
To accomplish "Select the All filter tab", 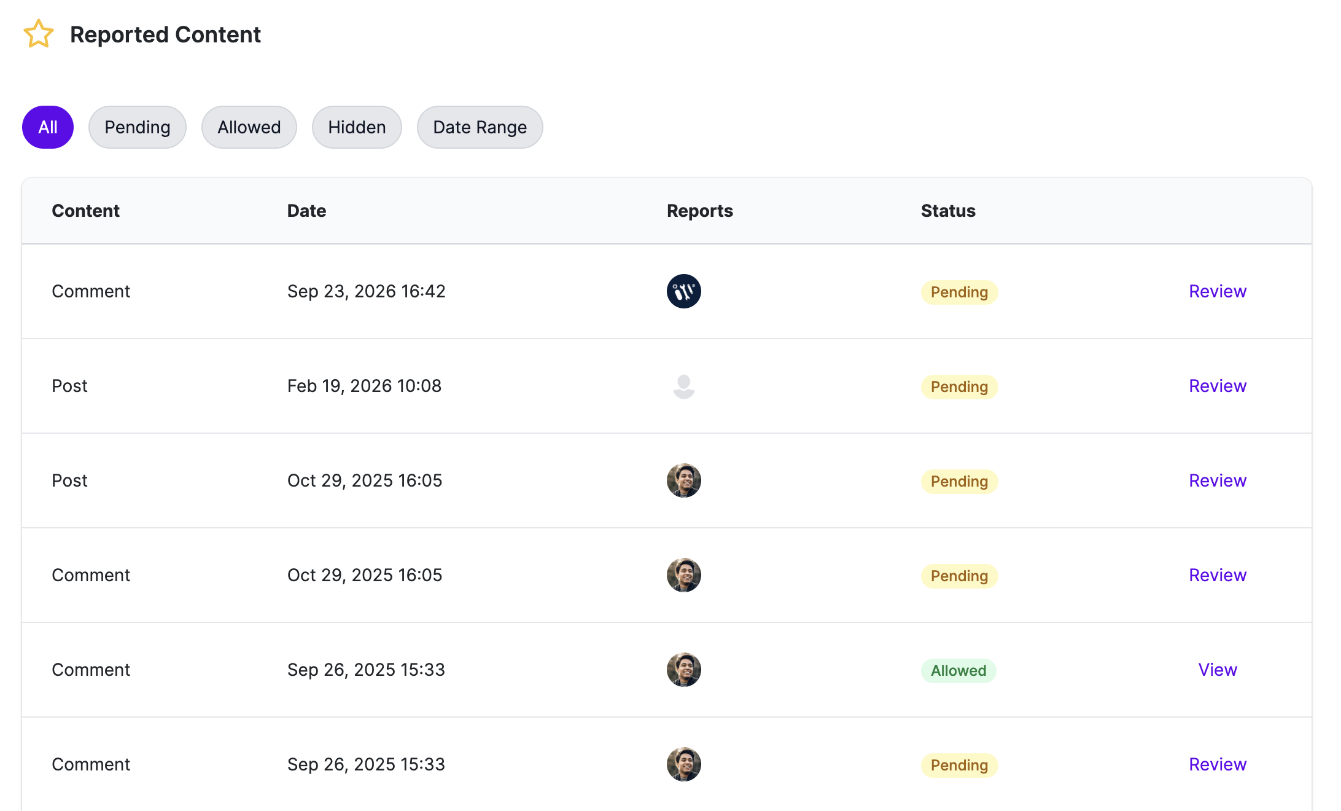I will [x=48, y=127].
